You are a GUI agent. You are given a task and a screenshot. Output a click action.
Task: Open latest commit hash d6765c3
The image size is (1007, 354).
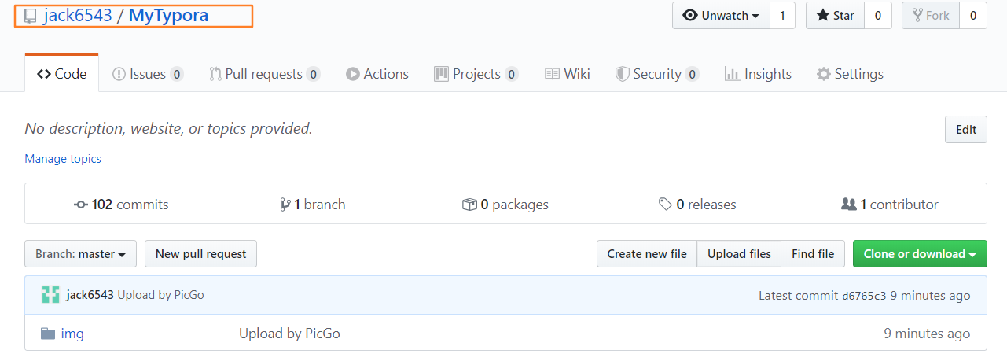tap(864, 296)
